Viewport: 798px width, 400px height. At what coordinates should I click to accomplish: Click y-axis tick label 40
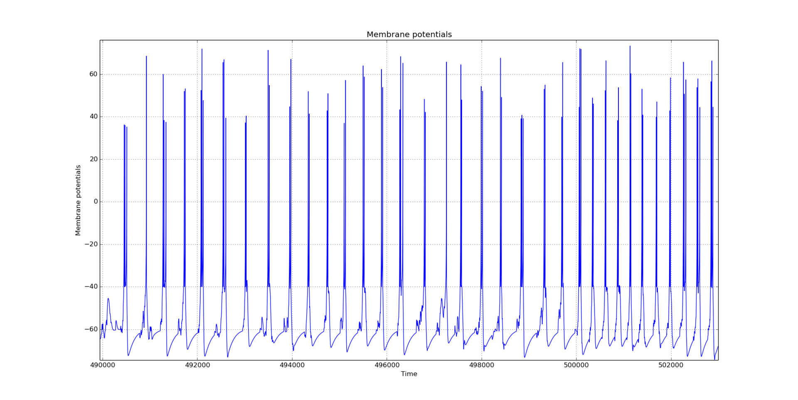[94, 117]
